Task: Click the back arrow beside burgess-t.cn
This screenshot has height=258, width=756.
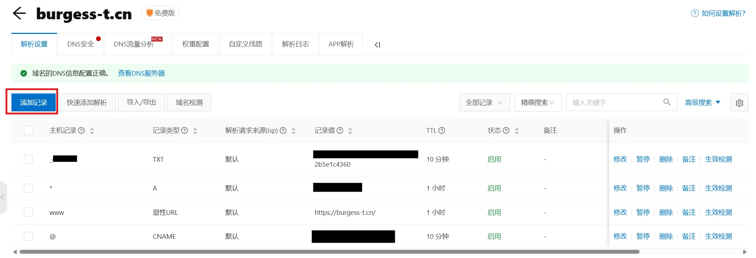Action: [19, 14]
